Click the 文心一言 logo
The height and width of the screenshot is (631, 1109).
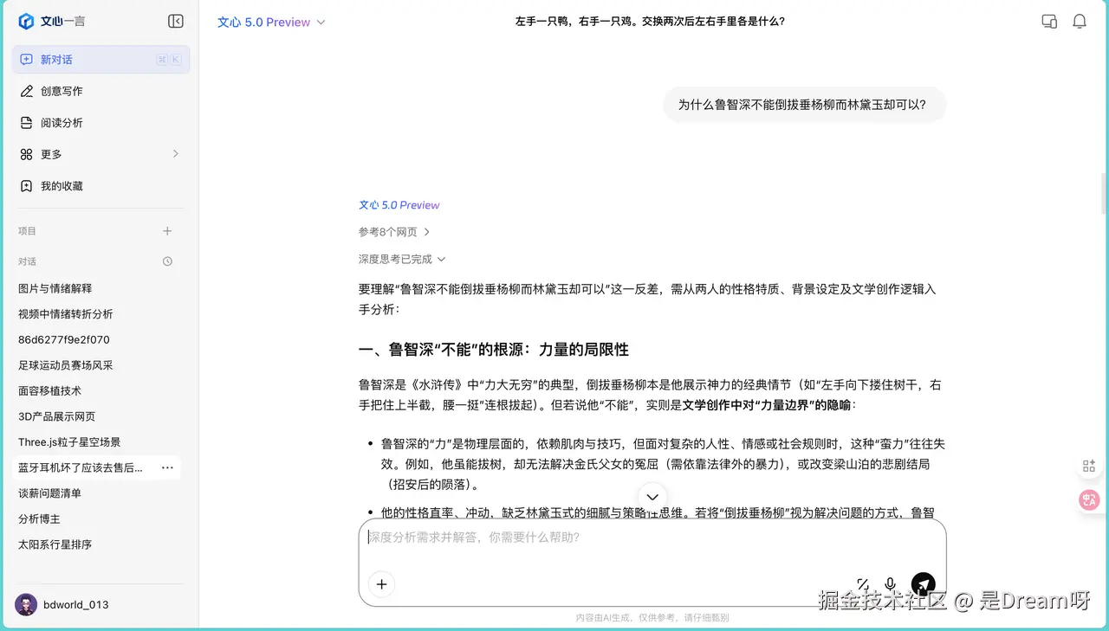tap(52, 22)
